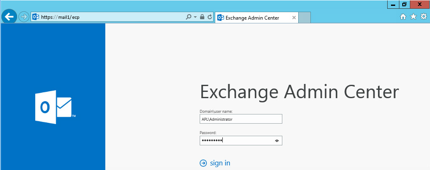This screenshot has height=170, width=430.
Task: Open the address bar autocomplete dropdown arrow
Action: click(x=195, y=17)
